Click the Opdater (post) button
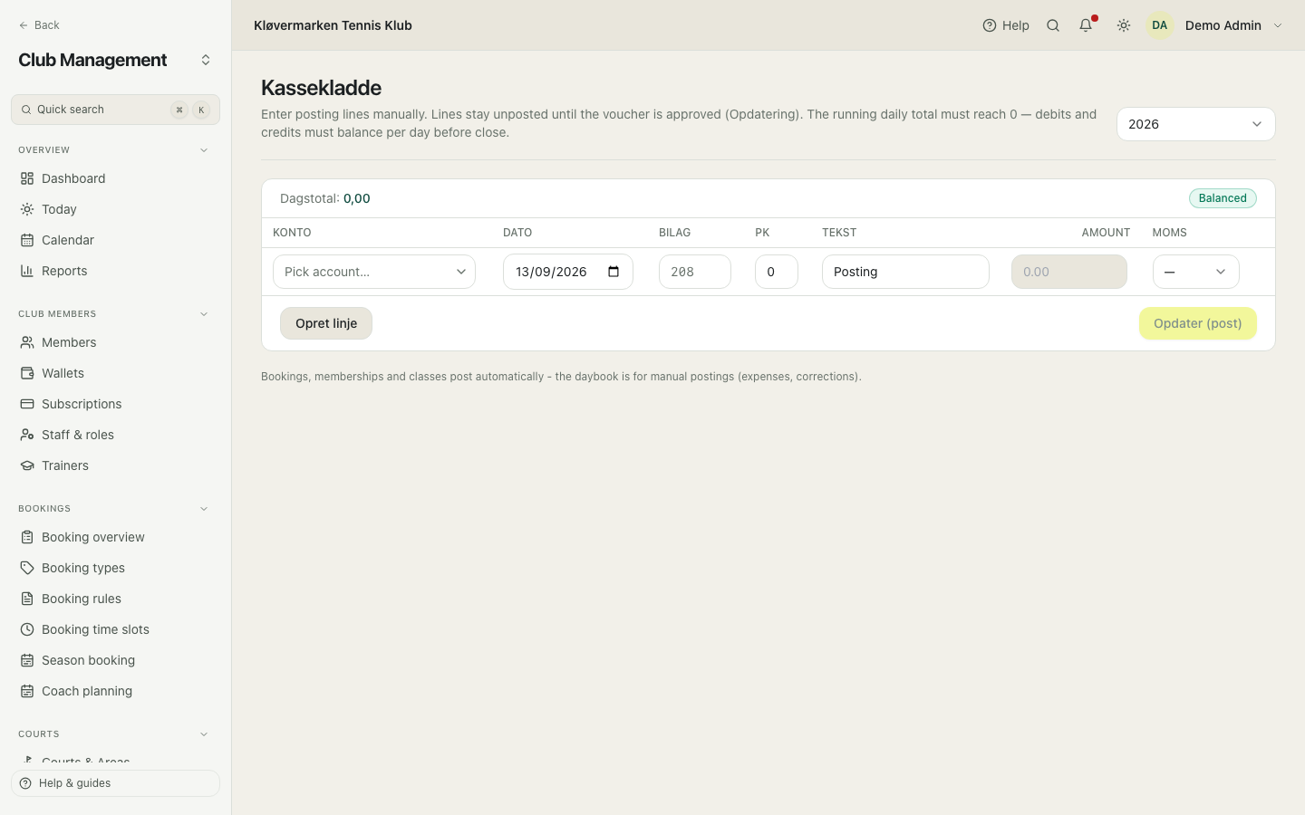1305x815 pixels. (1197, 323)
